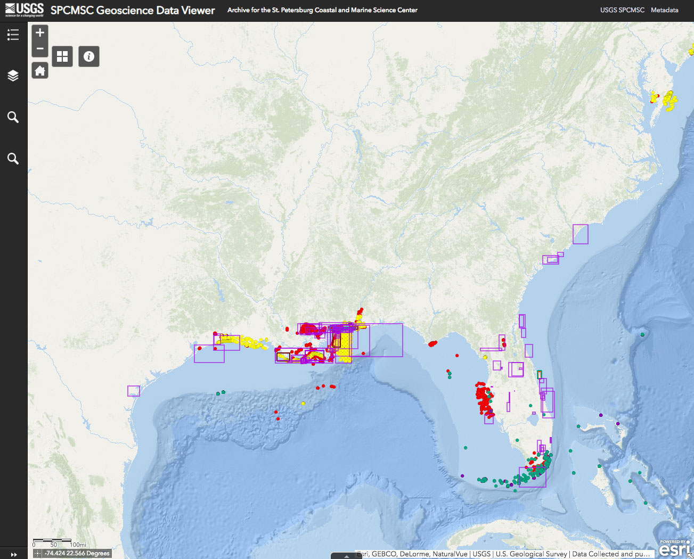
Task: Click the large purple rectangle south of Florida panhandle
Action: click(386, 340)
